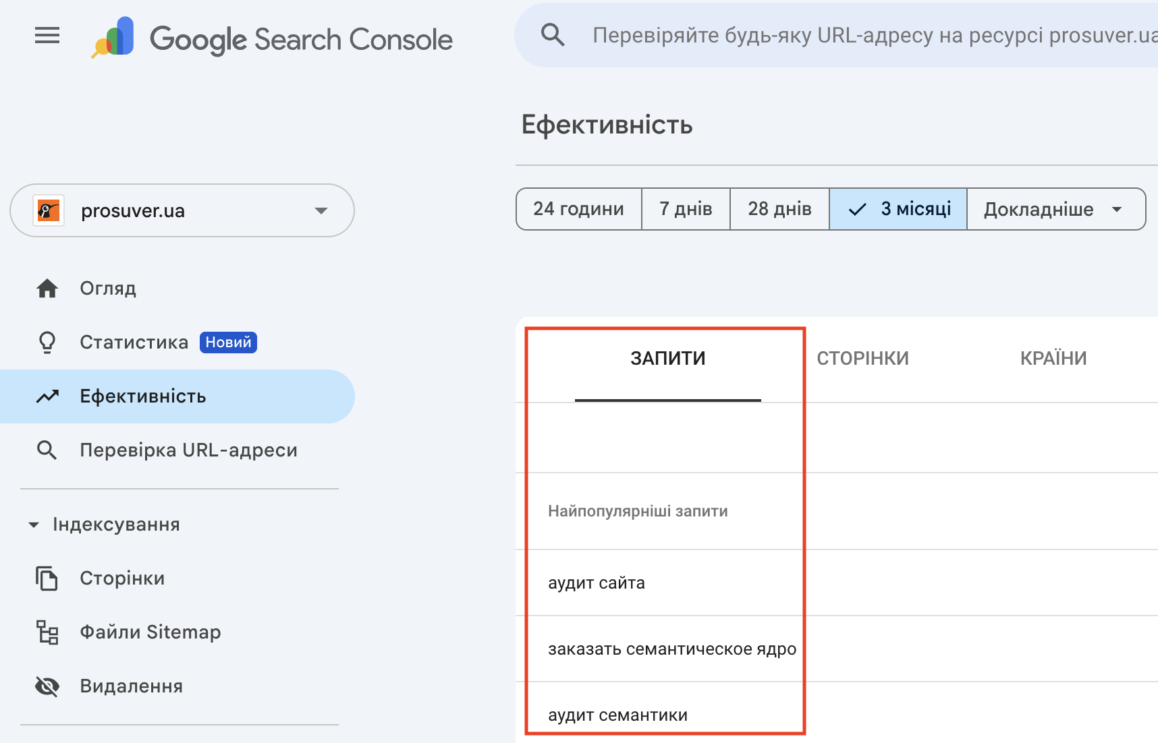
Task: Open Сторінки via the pages icon
Action: point(47,578)
